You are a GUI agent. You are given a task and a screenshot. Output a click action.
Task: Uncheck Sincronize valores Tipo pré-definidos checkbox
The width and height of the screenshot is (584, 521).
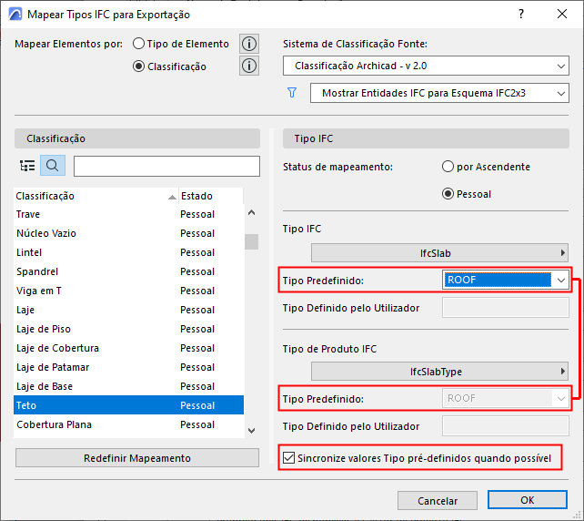pyautogui.click(x=290, y=457)
